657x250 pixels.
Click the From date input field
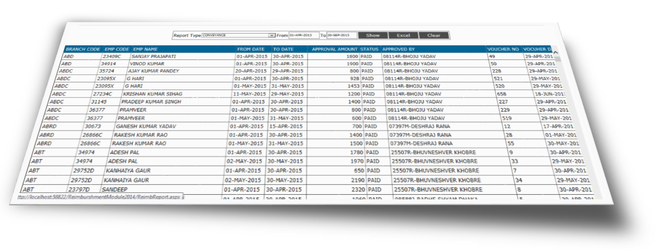304,35
